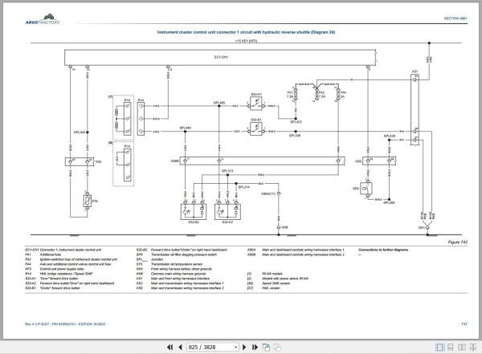Open the page number dropdown arrow
Screen dimensions: 482x354
235,348
